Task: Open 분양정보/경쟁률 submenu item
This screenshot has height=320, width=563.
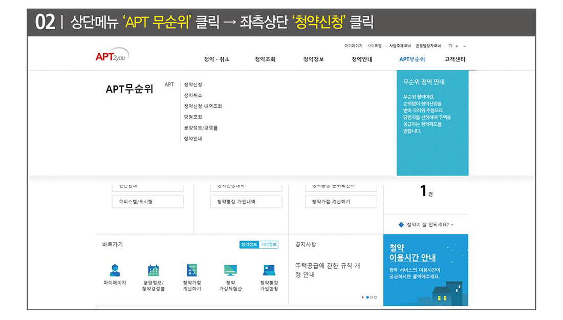Action: pyautogui.click(x=201, y=128)
